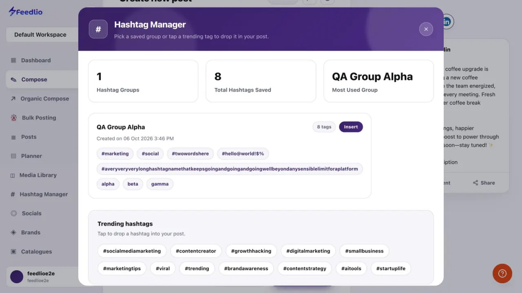This screenshot has height=293, width=522.
Task: Click the Posts list icon
Action: (13, 137)
